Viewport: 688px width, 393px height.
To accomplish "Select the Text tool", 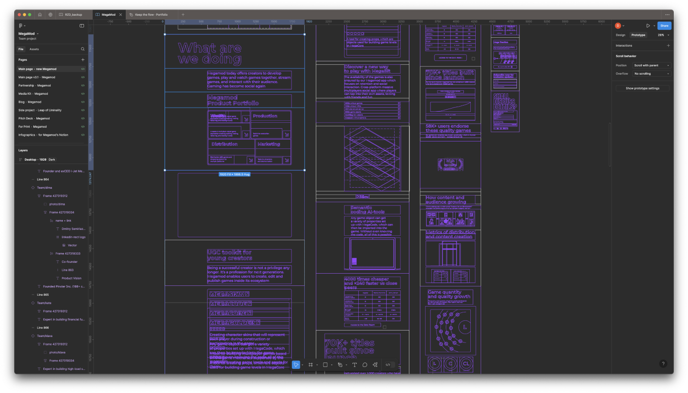I will (354, 365).
